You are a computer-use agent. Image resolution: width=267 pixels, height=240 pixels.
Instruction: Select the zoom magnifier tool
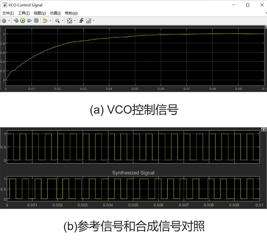(57, 21)
